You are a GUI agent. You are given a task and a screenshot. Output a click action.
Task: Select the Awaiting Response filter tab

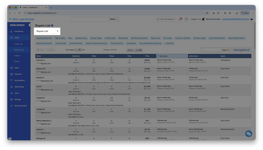point(44,38)
